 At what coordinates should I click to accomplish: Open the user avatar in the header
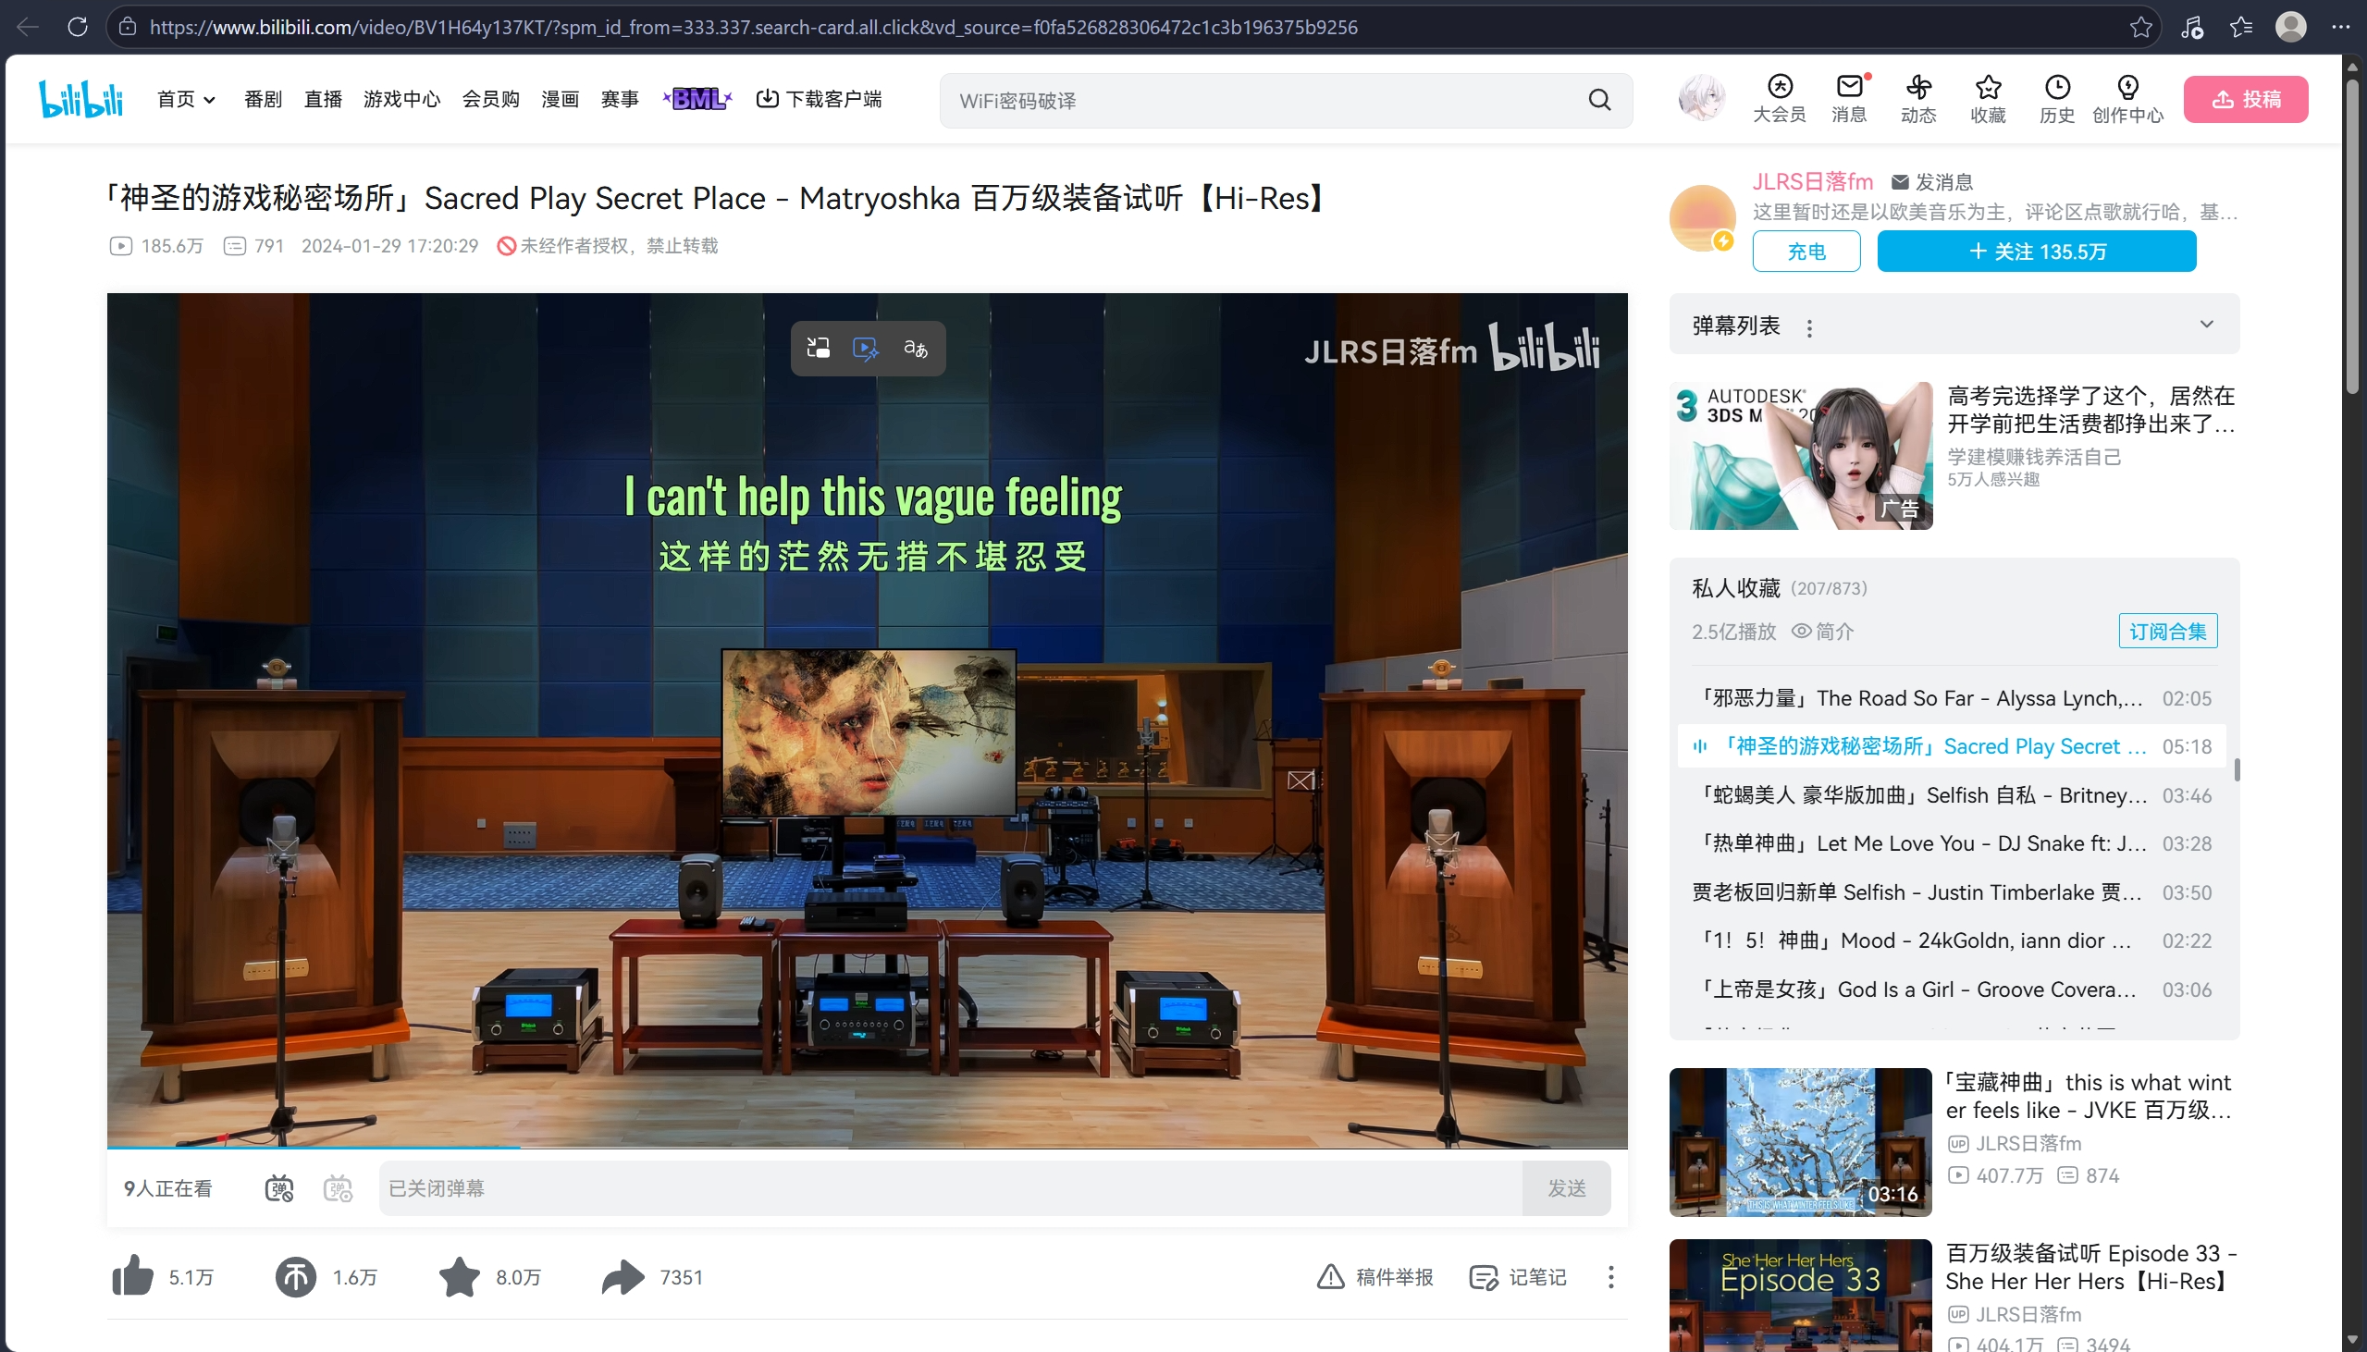(1701, 97)
